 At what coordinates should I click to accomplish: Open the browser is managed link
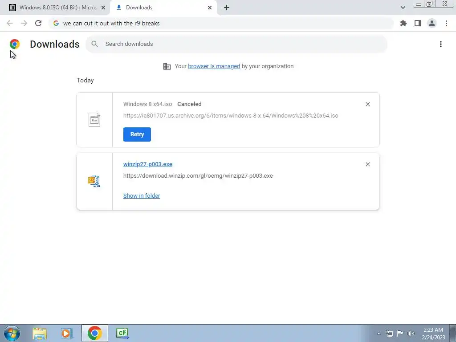[x=214, y=66]
